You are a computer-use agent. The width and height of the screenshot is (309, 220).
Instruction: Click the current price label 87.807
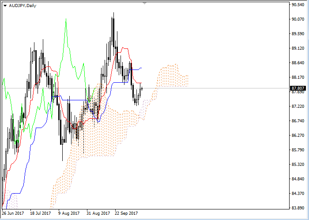coord(298,88)
